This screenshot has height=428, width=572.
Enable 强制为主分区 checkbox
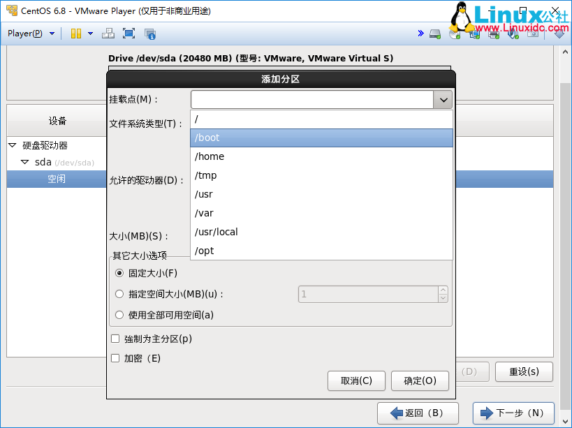click(x=116, y=339)
